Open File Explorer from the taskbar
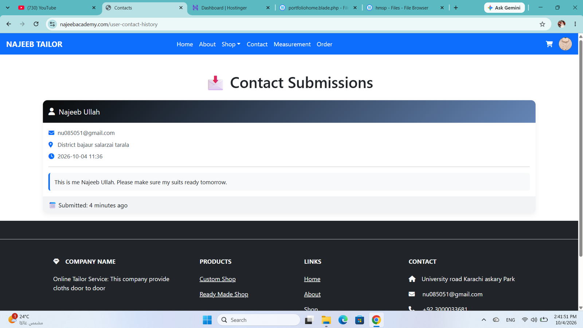The width and height of the screenshot is (583, 328). pos(326,320)
